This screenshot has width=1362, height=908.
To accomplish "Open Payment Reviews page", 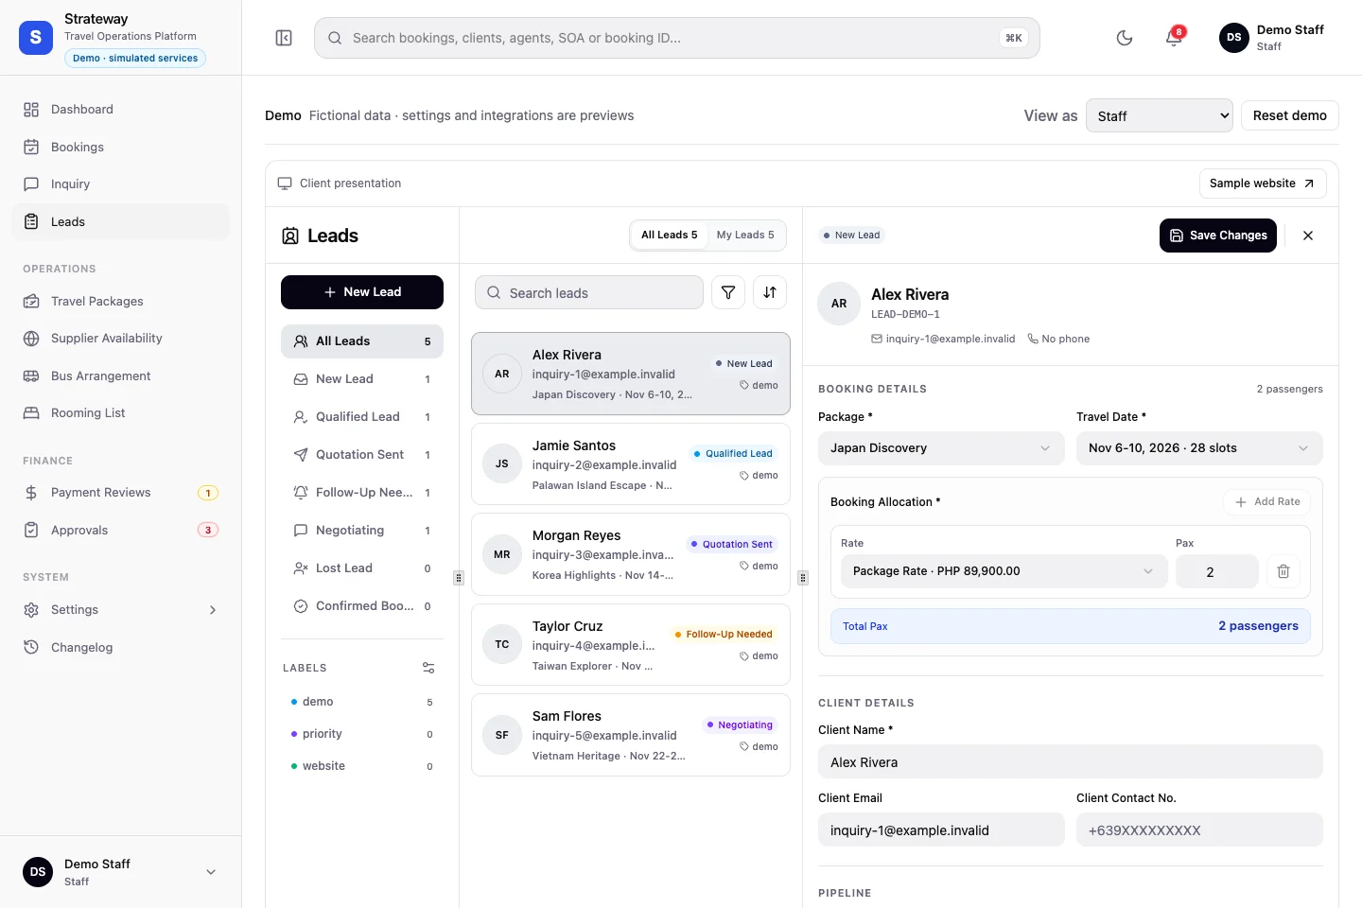I will (121, 493).
